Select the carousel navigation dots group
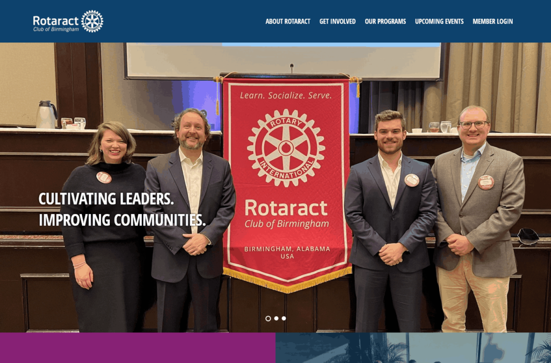Image resolution: width=551 pixels, height=363 pixels. (276, 318)
